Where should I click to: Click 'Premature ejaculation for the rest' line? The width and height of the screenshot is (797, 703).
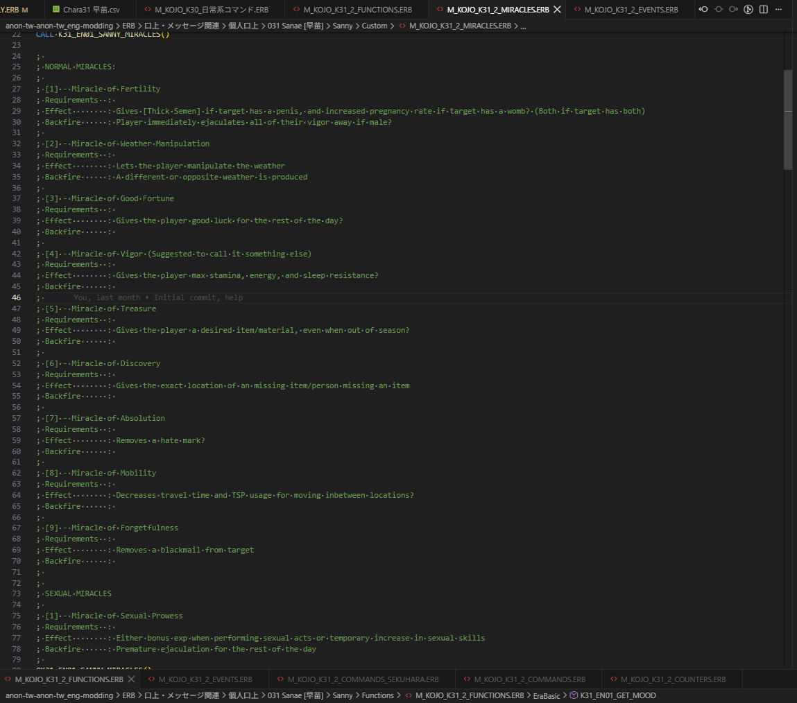click(216, 649)
